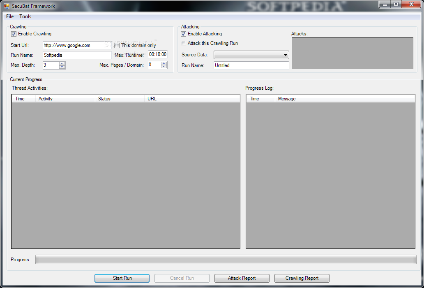Increase Max. Pages / Domain value
Viewport: 424px width, 288px height.
(x=164, y=63)
